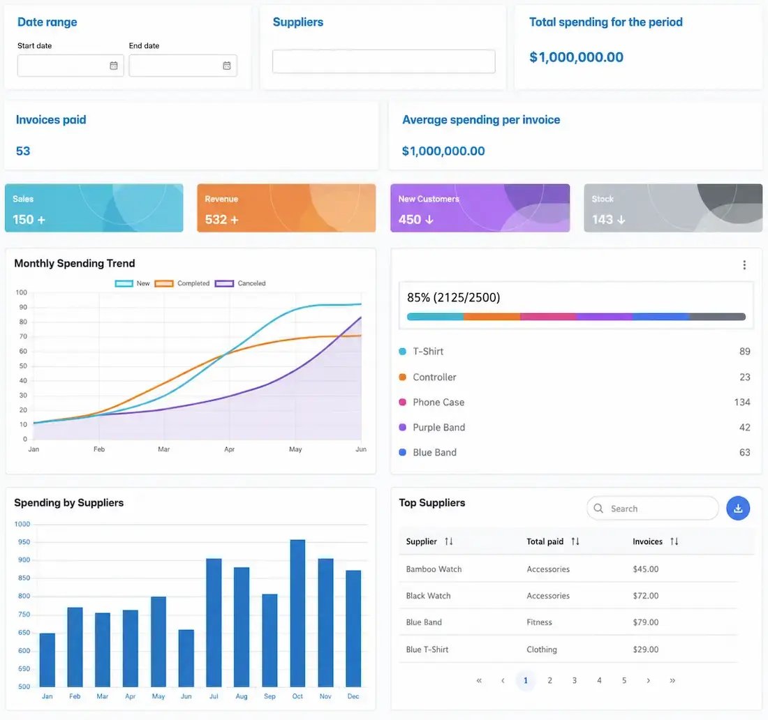Click the Search field in Top Suppliers
The height and width of the screenshot is (720, 768).
click(652, 508)
